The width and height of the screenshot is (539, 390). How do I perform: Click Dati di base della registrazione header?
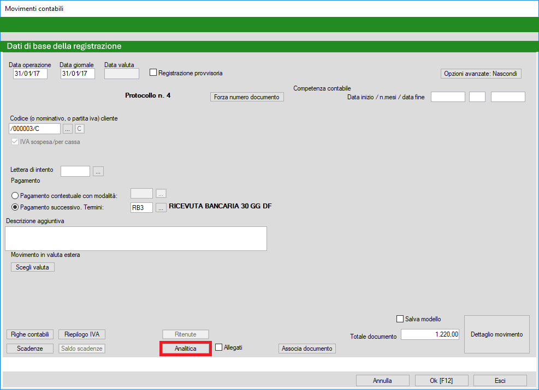click(x=64, y=46)
